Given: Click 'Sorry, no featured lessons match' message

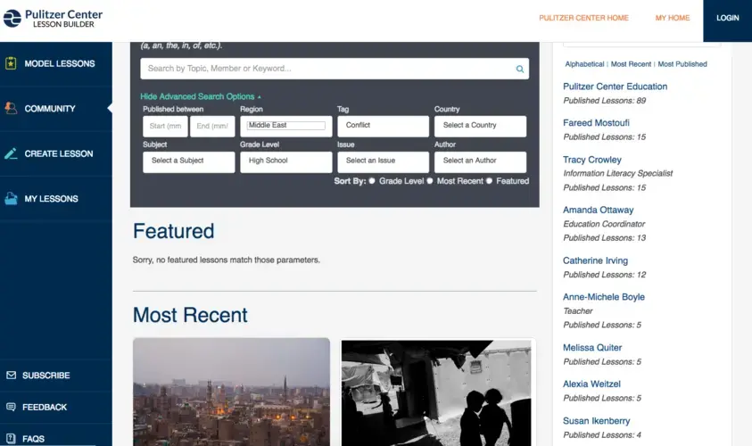Looking at the screenshot, I should 227,260.
